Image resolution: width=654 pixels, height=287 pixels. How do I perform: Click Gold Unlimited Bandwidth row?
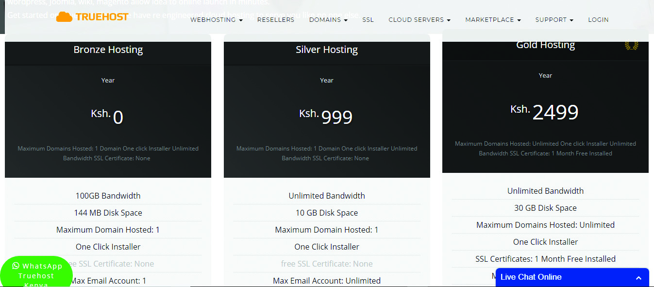pos(545,191)
